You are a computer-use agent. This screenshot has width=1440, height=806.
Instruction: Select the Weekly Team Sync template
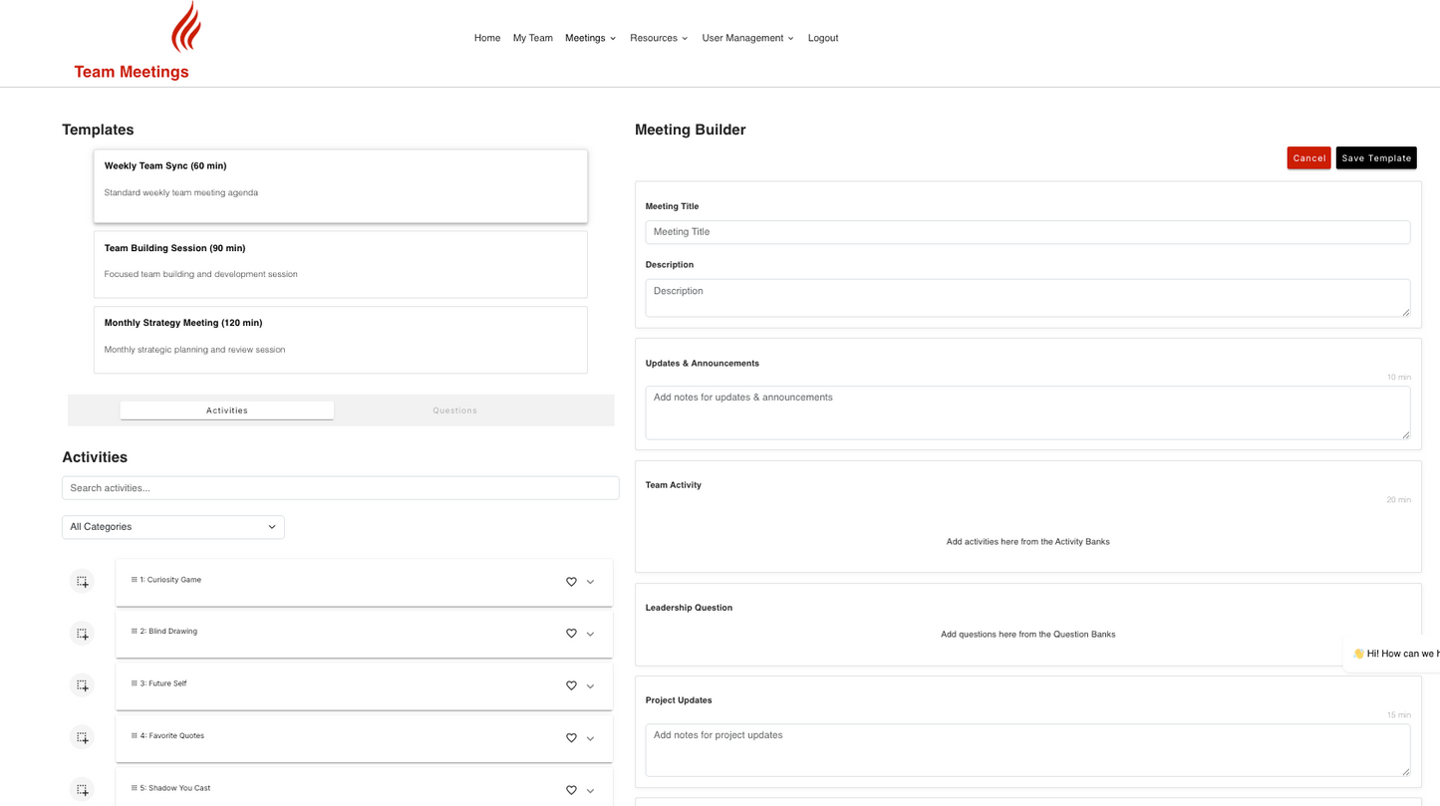[x=341, y=186]
